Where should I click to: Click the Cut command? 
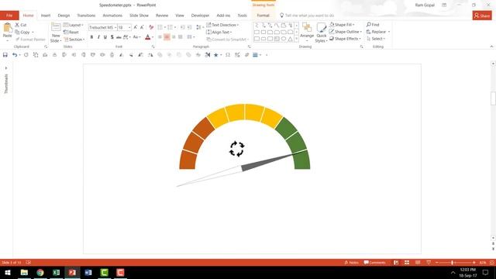point(21,25)
